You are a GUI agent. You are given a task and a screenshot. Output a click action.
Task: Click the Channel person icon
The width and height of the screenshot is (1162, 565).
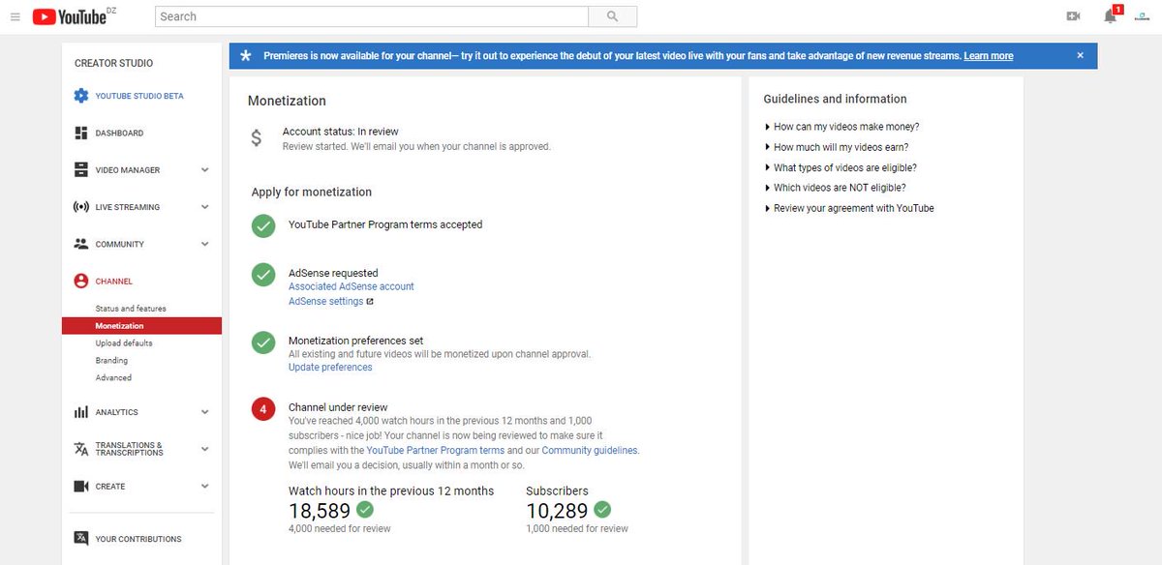point(81,282)
